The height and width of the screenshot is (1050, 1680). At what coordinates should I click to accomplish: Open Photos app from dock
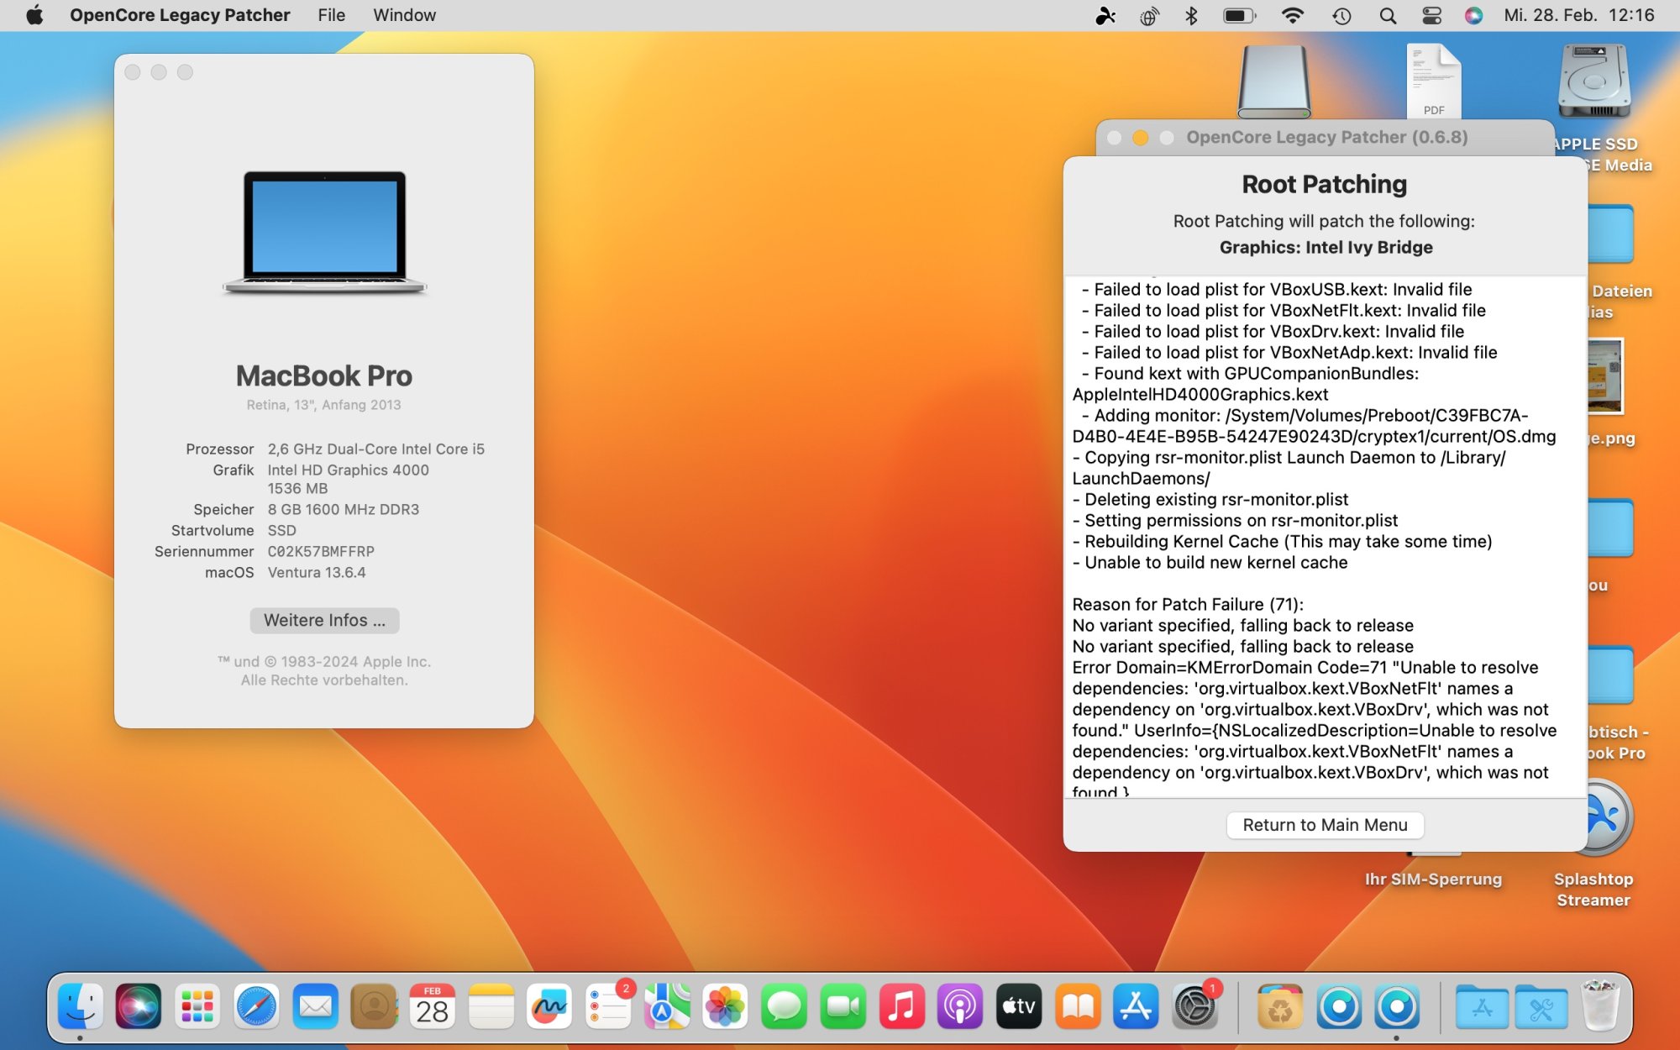726,1004
